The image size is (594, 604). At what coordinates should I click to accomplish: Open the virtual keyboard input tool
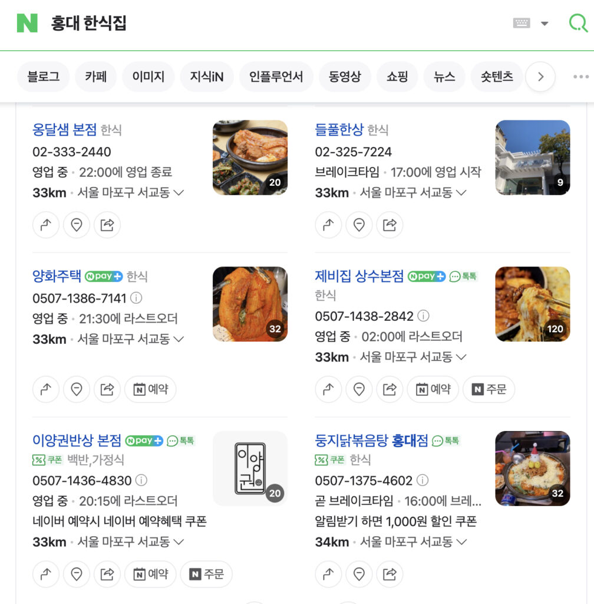coord(522,23)
